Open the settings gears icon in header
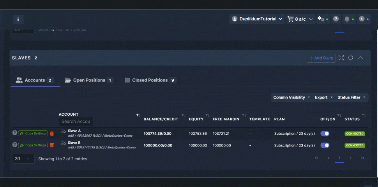The width and height of the screenshot is (378, 187). pyautogui.click(x=321, y=19)
